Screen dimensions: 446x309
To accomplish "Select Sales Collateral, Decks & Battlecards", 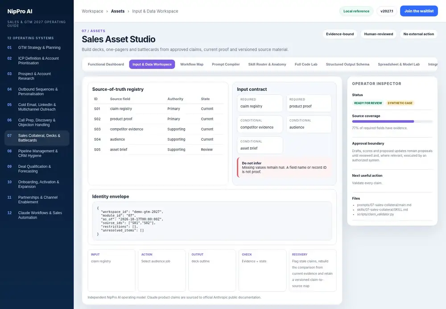I will (37, 138).
